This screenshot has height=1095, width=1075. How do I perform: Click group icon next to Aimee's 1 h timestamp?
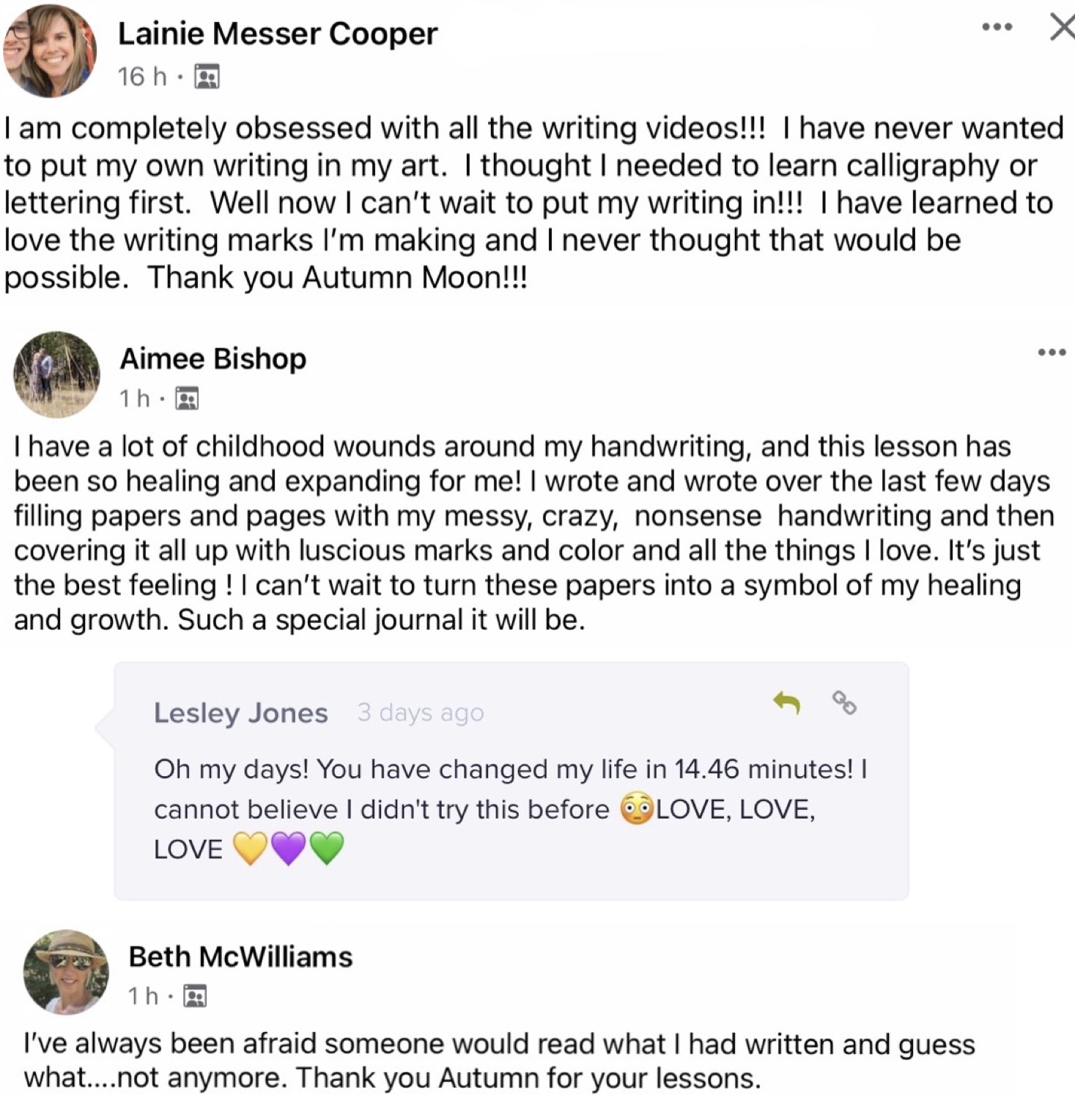point(188,399)
